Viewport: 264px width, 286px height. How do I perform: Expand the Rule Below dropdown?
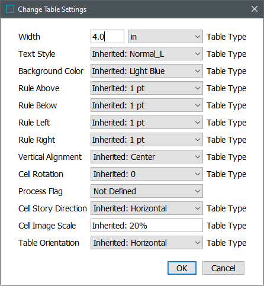click(x=147, y=105)
